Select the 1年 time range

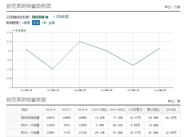tap(44, 23)
